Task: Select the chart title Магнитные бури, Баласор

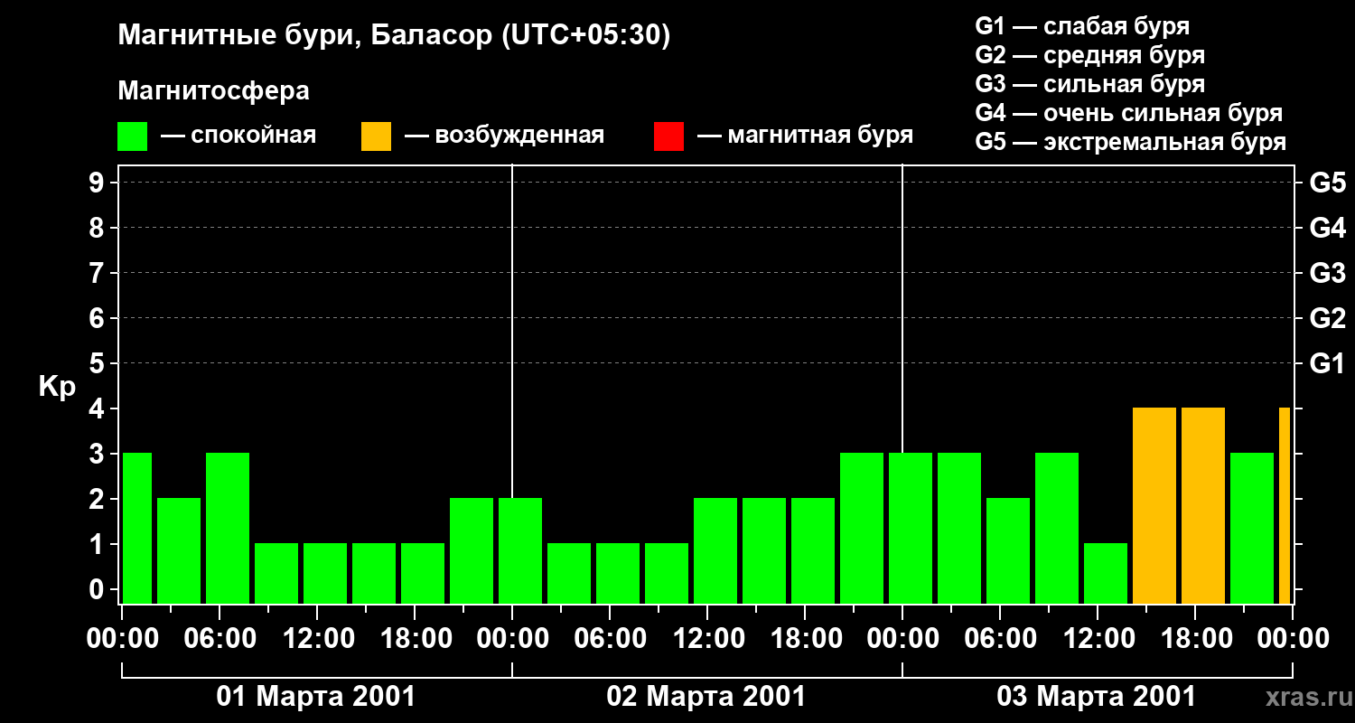Action: tap(394, 36)
